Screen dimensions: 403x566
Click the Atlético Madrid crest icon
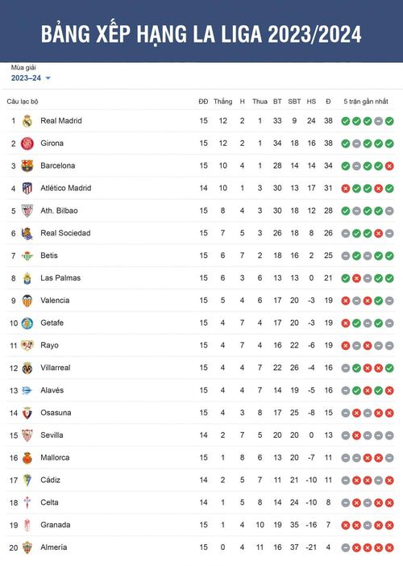coord(27,188)
